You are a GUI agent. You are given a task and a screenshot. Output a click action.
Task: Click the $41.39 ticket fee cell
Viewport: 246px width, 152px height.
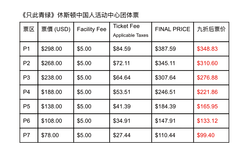click(x=122, y=106)
